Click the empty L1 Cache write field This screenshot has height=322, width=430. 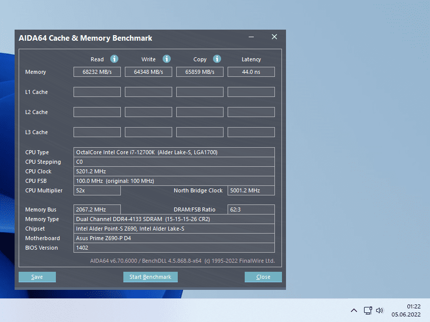point(149,92)
